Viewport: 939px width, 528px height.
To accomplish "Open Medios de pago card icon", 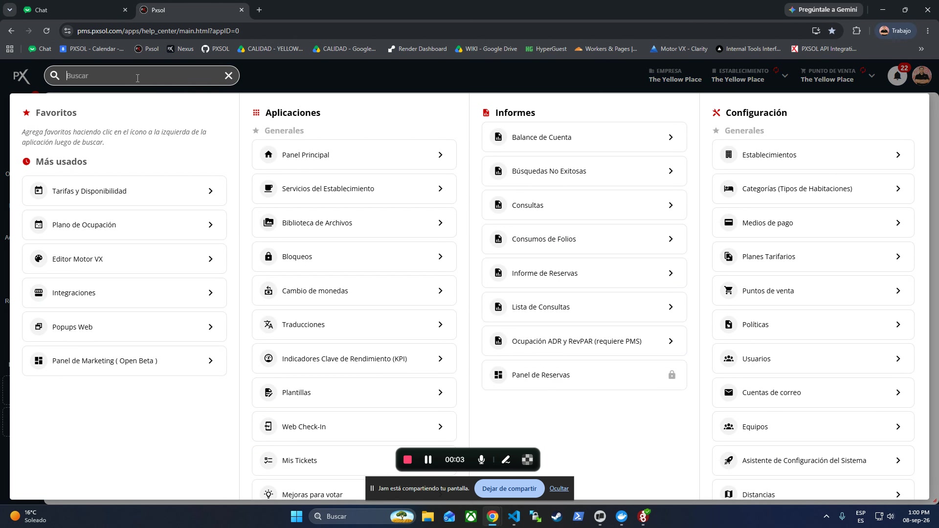I will pos(729,222).
